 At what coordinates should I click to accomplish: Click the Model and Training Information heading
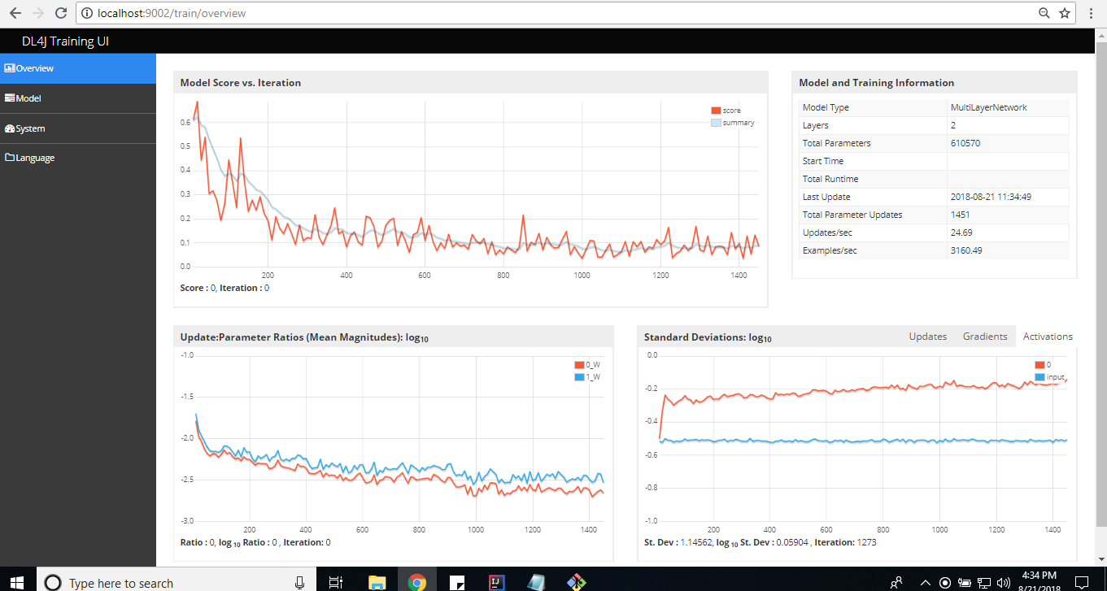pyautogui.click(x=877, y=83)
